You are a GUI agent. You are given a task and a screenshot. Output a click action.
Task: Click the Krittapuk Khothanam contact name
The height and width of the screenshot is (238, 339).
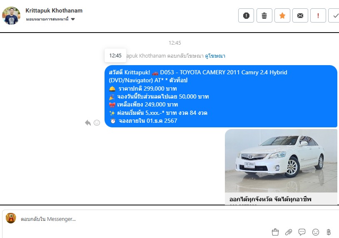54,10
